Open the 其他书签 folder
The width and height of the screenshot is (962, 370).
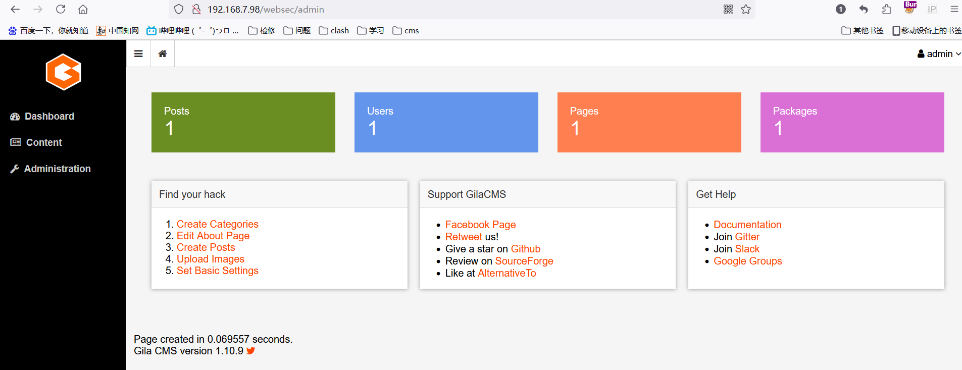tap(863, 31)
